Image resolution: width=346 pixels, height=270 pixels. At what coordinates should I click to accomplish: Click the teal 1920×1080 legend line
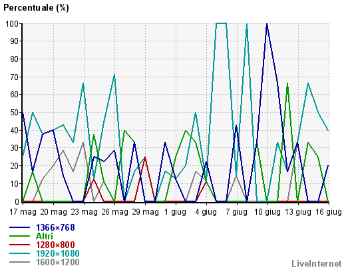pos(19,253)
